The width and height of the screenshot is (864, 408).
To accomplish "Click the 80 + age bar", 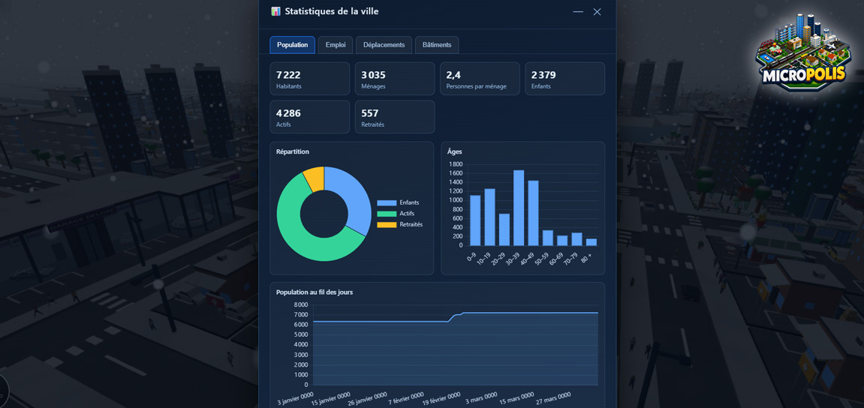I will pos(592,242).
